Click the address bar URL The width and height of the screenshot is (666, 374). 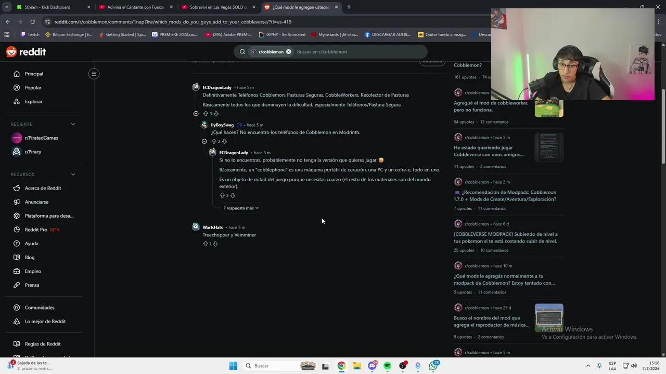pyautogui.click(x=173, y=22)
